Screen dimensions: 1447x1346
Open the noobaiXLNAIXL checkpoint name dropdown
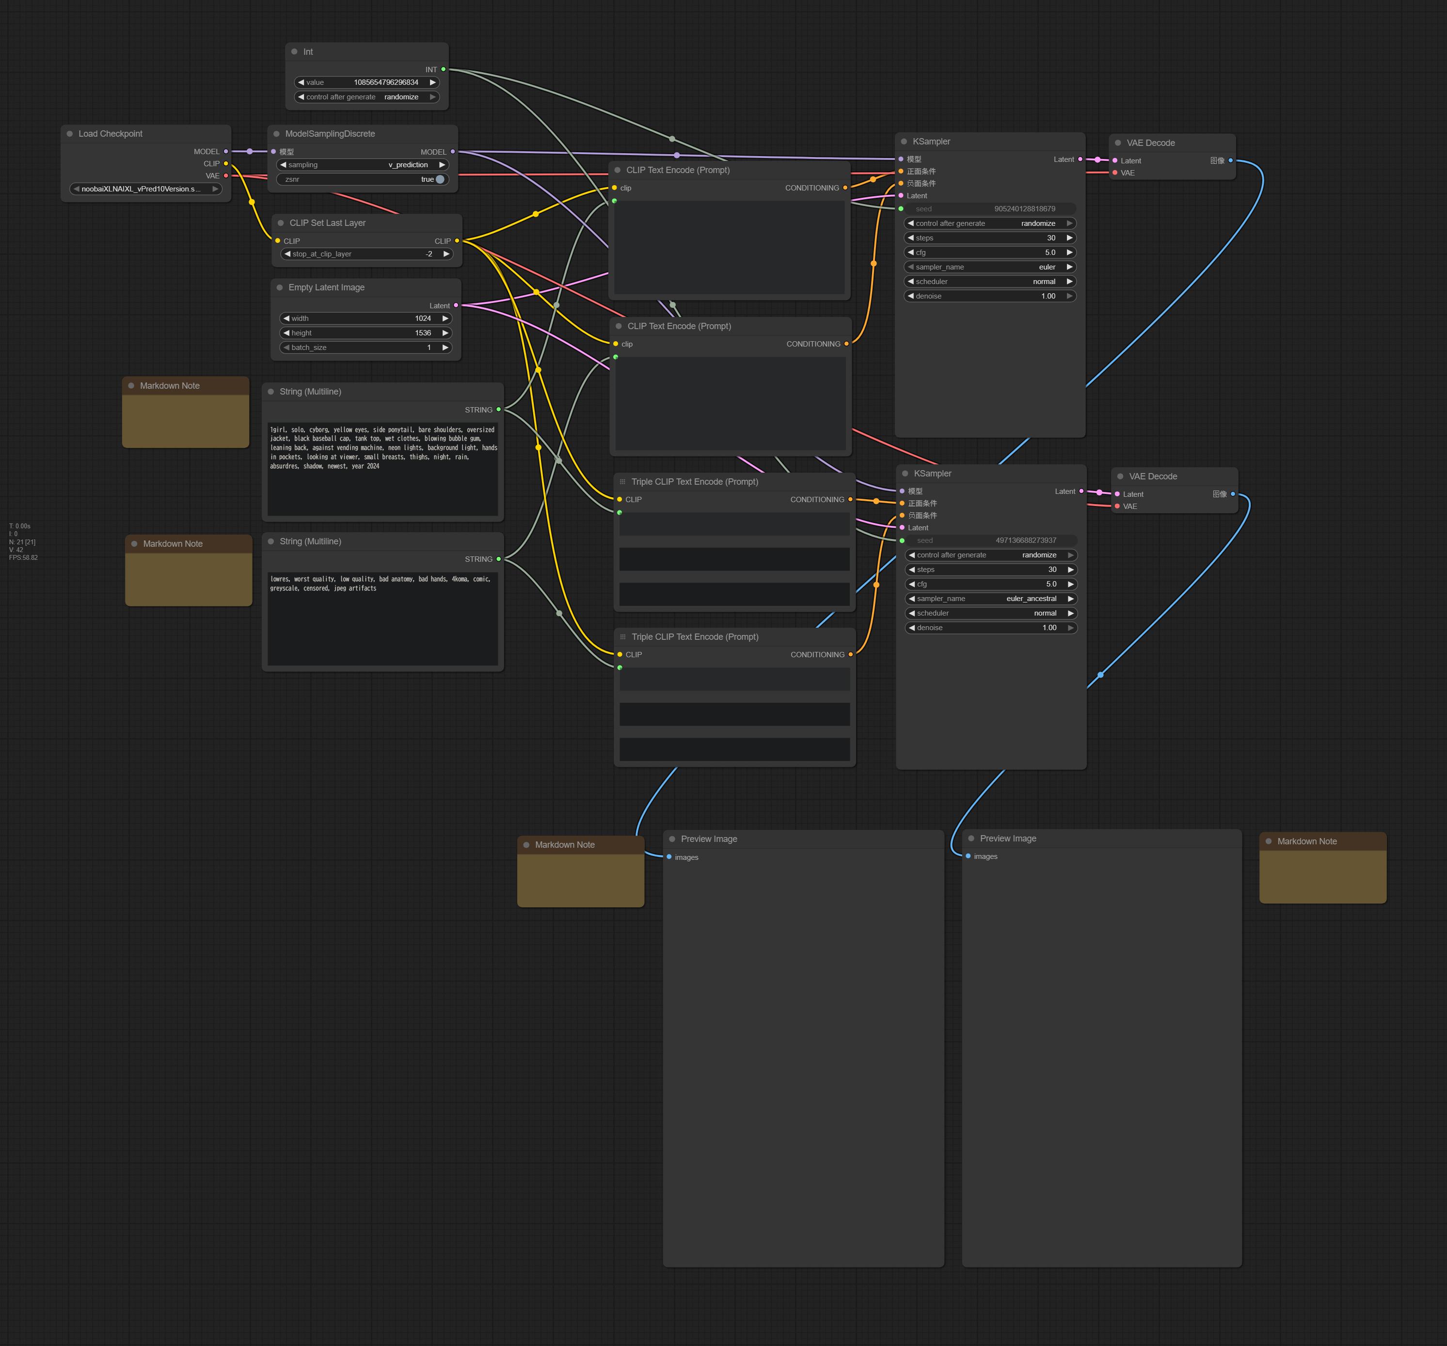point(145,189)
